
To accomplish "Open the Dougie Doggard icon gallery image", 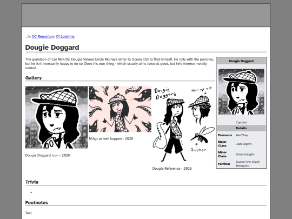I will coord(57,117).
